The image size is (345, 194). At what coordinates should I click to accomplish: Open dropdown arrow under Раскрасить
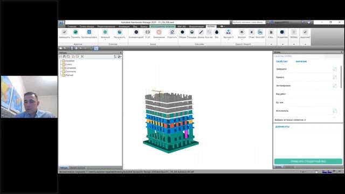[120, 39]
